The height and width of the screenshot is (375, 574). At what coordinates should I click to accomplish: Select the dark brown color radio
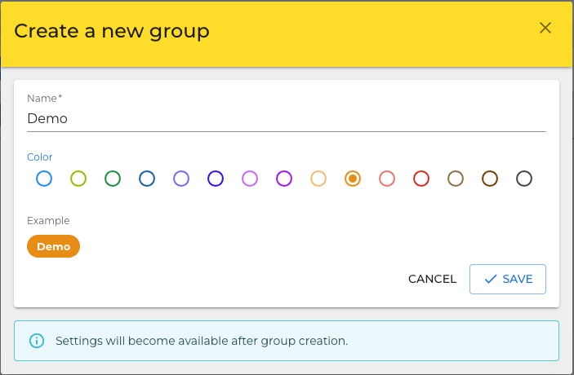(x=490, y=179)
